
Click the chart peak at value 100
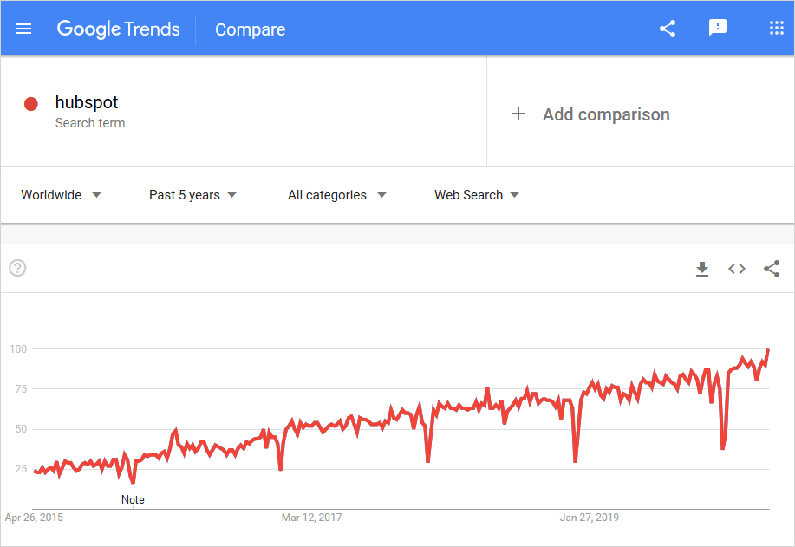(768, 350)
